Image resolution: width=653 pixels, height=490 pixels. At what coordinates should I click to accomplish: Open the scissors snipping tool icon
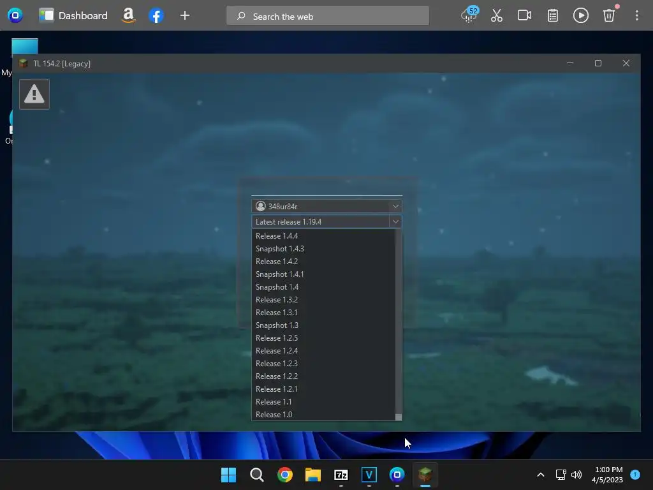pos(496,16)
